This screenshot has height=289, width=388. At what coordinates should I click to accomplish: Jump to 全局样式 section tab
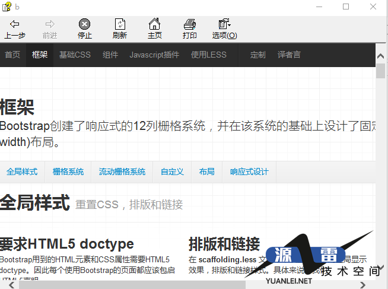click(22, 172)
